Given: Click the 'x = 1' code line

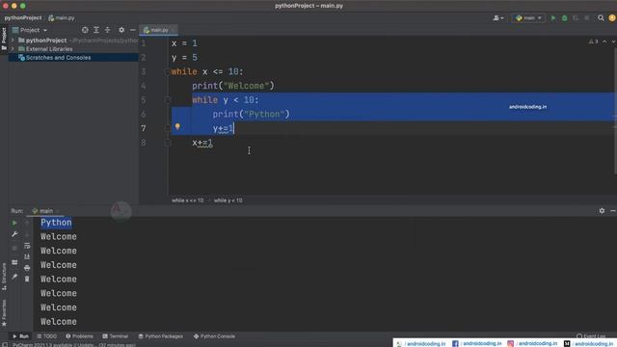Looking at the screenshot, I should tap(184, 43).
